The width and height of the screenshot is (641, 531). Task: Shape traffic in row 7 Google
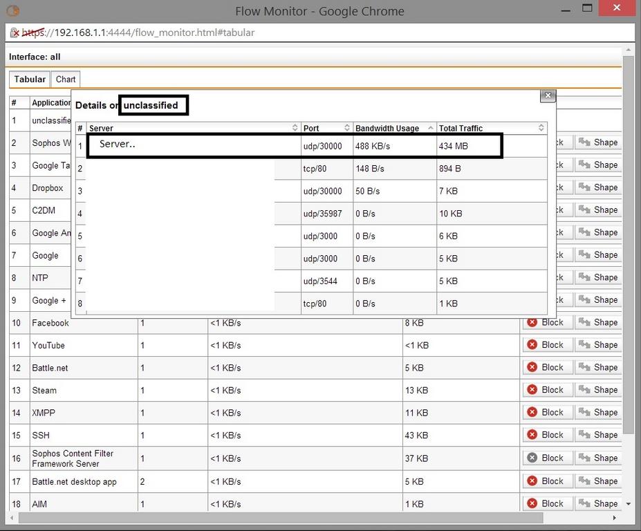[598, 255]
